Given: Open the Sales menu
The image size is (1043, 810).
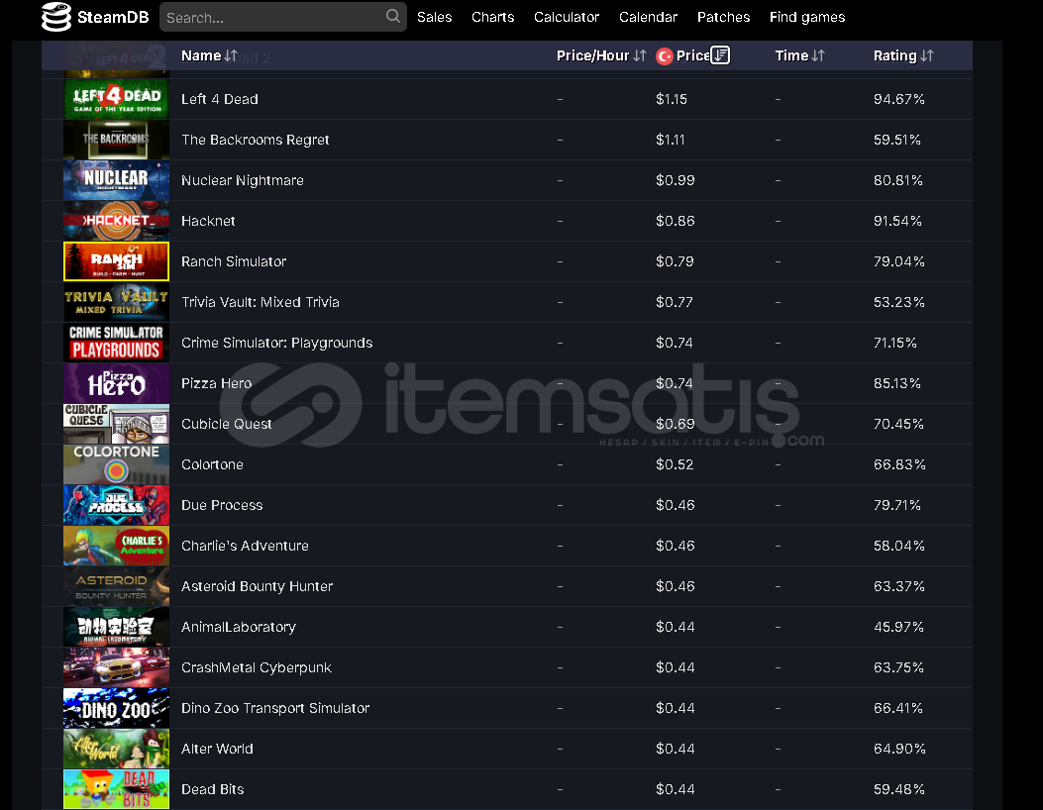Looking at the screenshot, I should pyautogui.click(x=435, y=17).
